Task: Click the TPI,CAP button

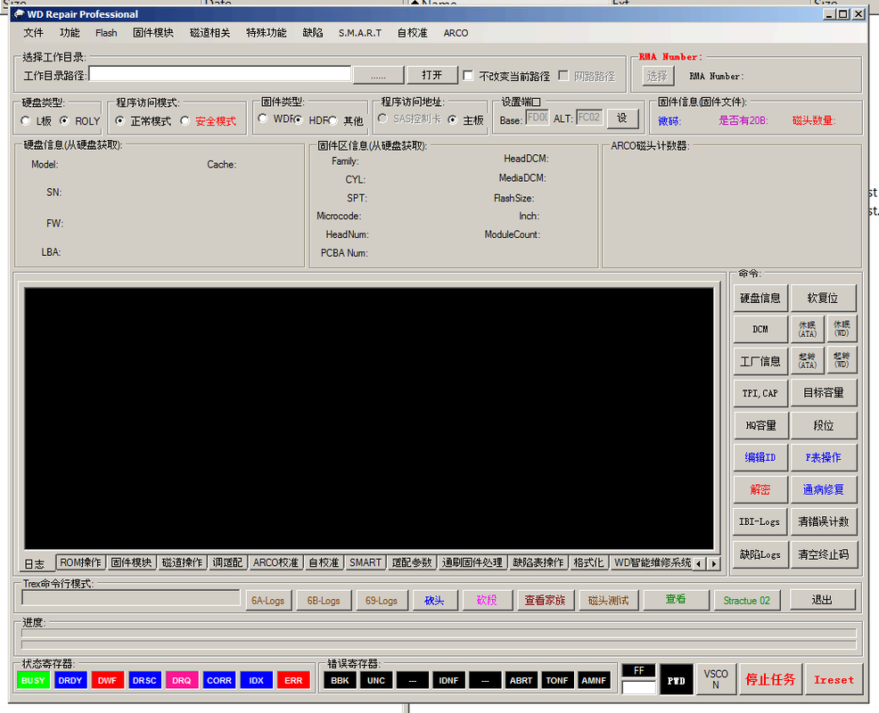Action: coord(760,394)
